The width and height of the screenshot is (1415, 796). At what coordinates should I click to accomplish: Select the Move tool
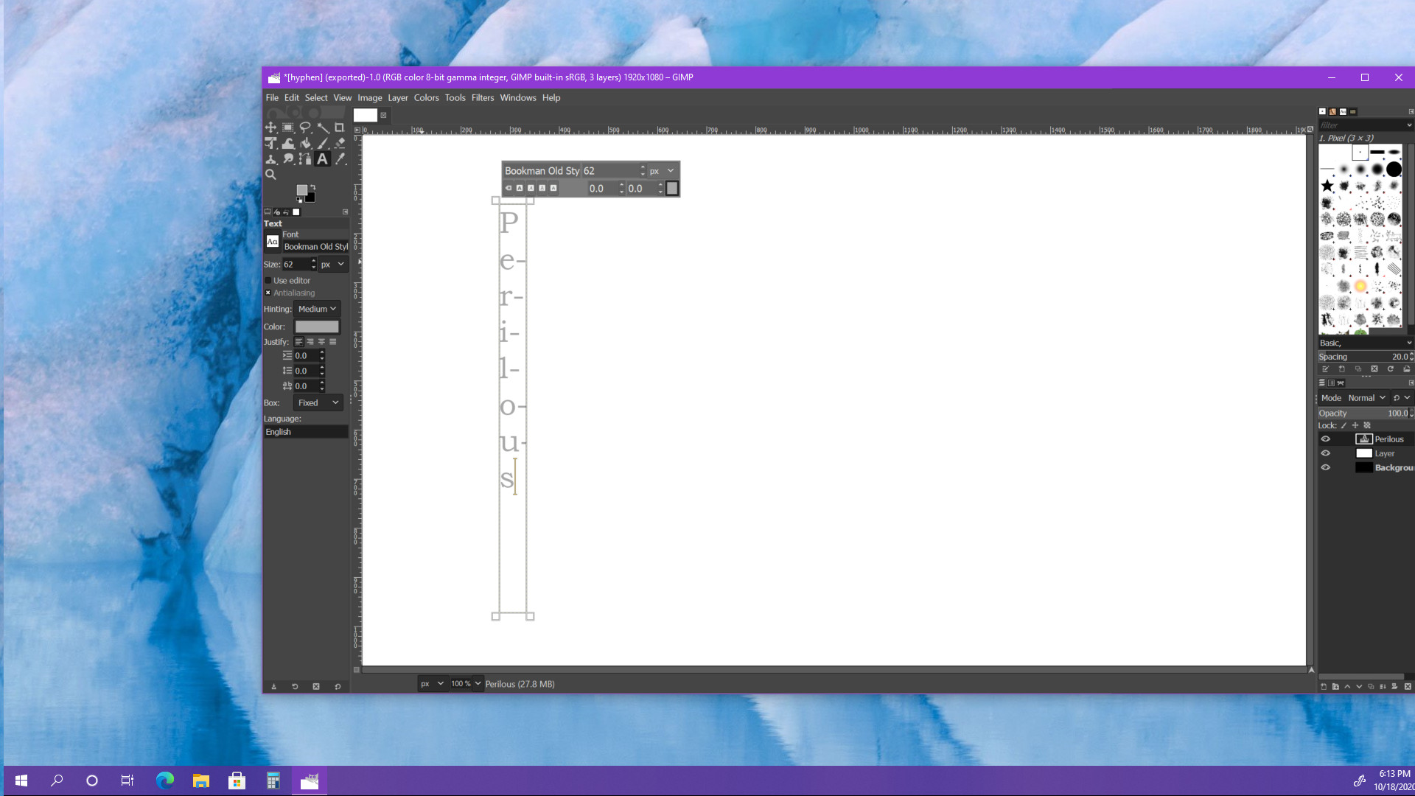(270, 128)
